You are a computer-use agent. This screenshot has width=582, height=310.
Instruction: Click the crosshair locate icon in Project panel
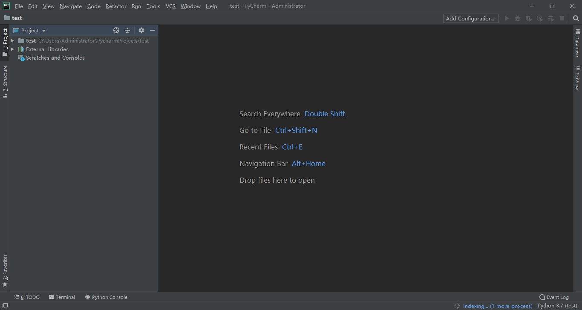116,30
